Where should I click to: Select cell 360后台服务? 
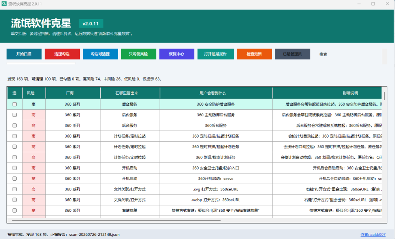216,125
